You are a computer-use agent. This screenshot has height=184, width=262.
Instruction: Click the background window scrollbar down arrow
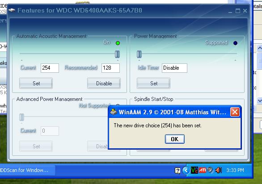(259, 100)
